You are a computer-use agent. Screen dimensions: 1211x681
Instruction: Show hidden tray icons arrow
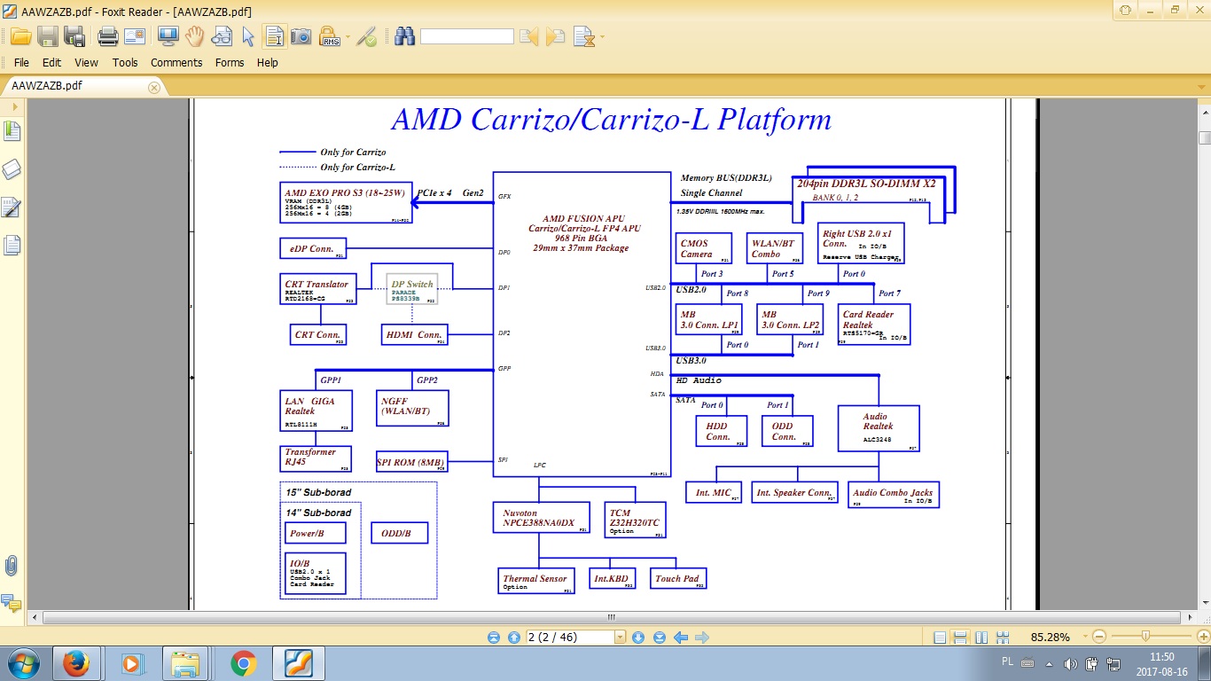(x=1051, y=664)
